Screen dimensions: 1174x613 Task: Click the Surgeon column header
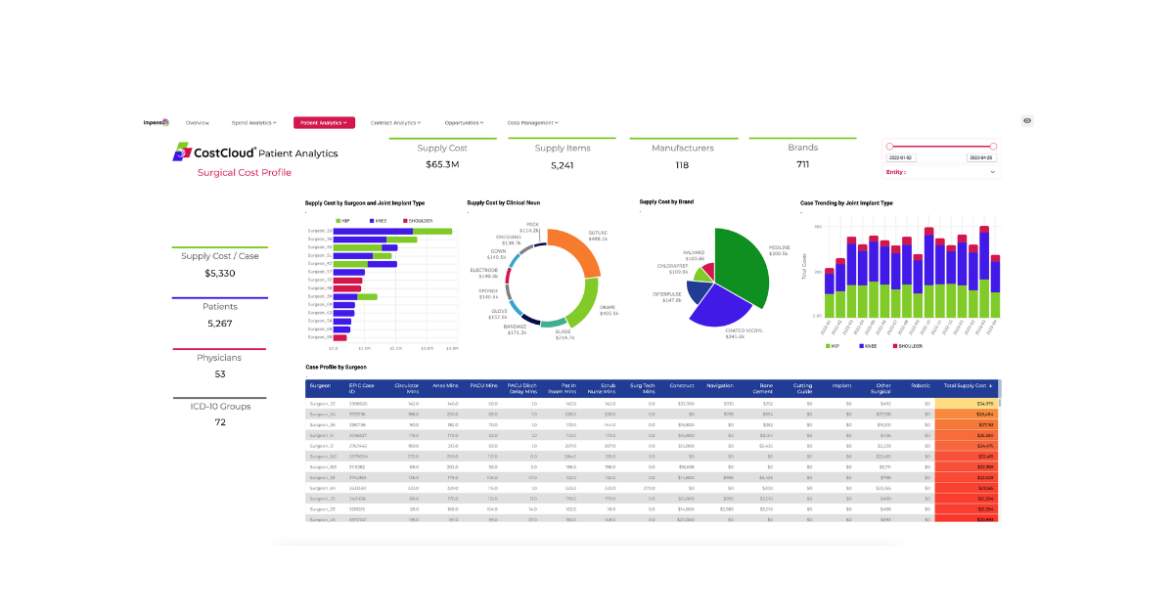pos(320,386)
